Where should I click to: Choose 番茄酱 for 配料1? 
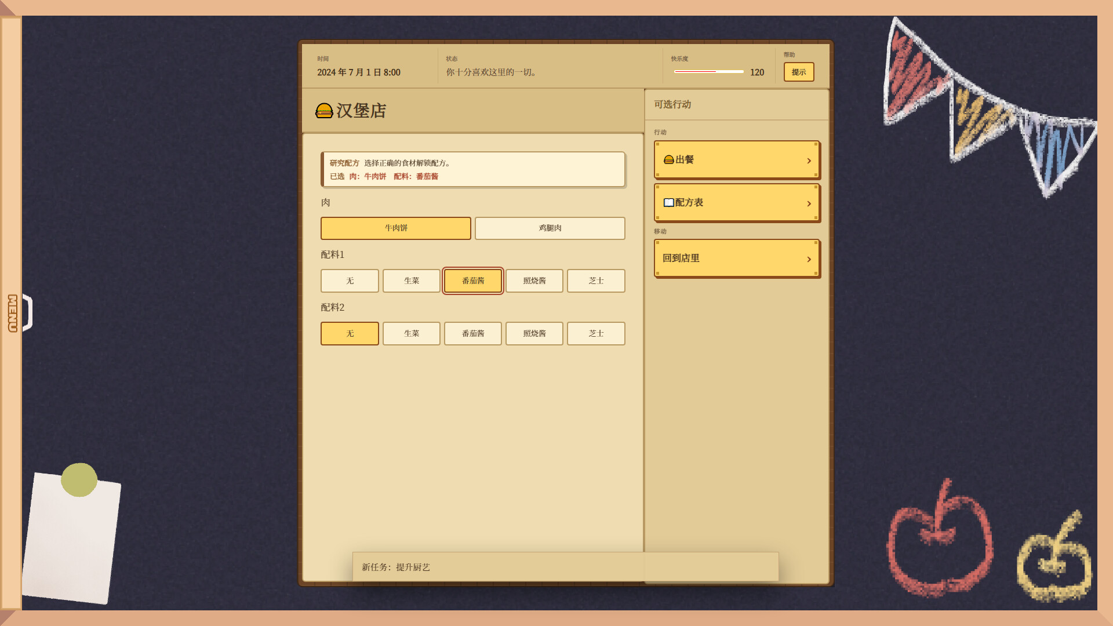473,281
